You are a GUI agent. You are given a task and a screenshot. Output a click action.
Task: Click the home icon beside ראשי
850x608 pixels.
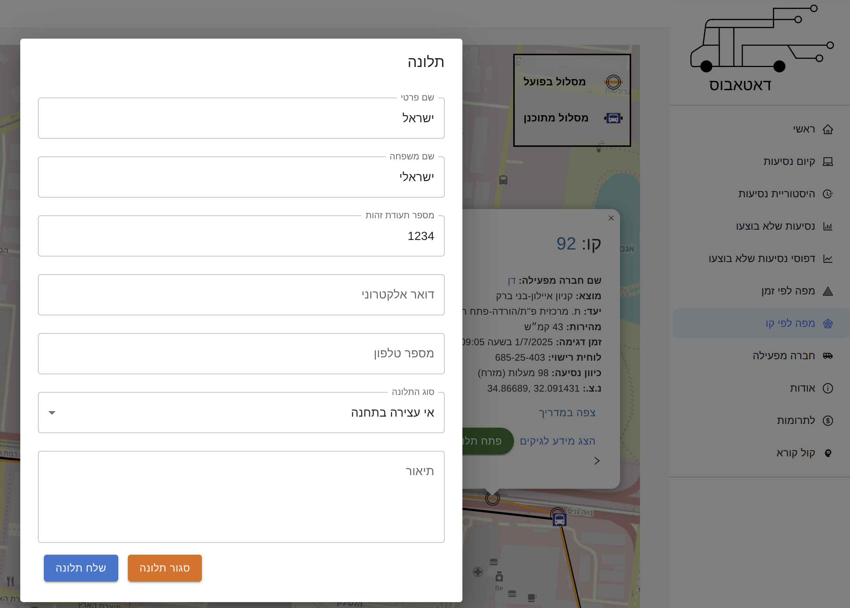(828, 130)
